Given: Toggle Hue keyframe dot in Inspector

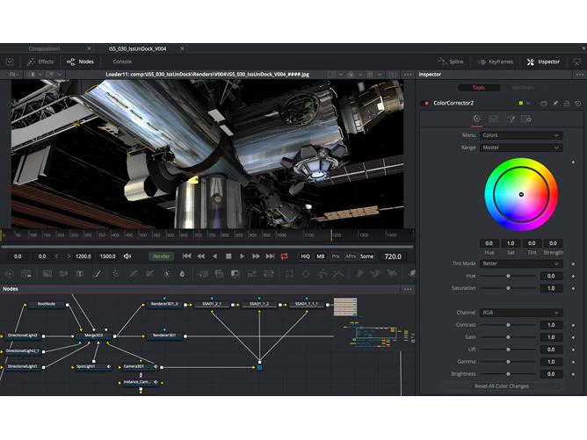Looking at the screenshot, I should (573, 276).
